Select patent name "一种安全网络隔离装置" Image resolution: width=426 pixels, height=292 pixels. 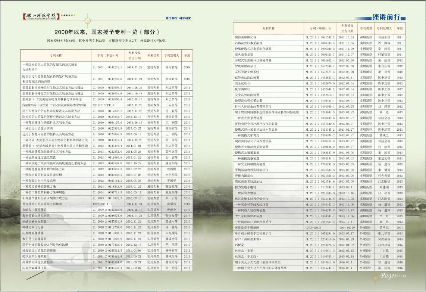250,164
